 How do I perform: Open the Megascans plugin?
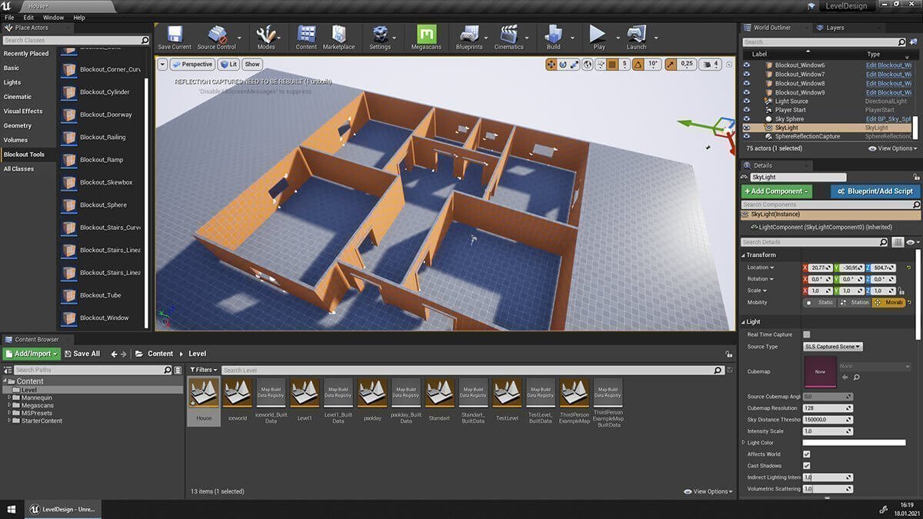click(427, 35)
